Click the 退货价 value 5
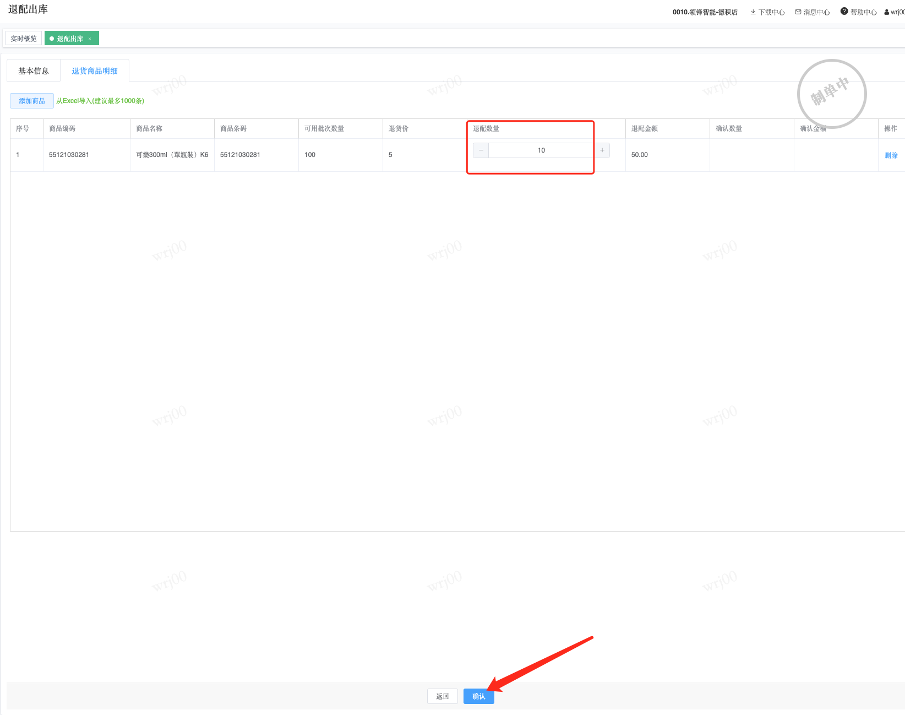 pyautogui.click(x=390, y=155)
